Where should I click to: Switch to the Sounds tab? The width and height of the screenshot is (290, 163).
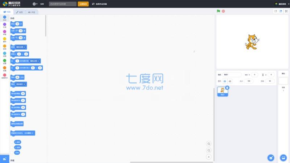point(32,12)
